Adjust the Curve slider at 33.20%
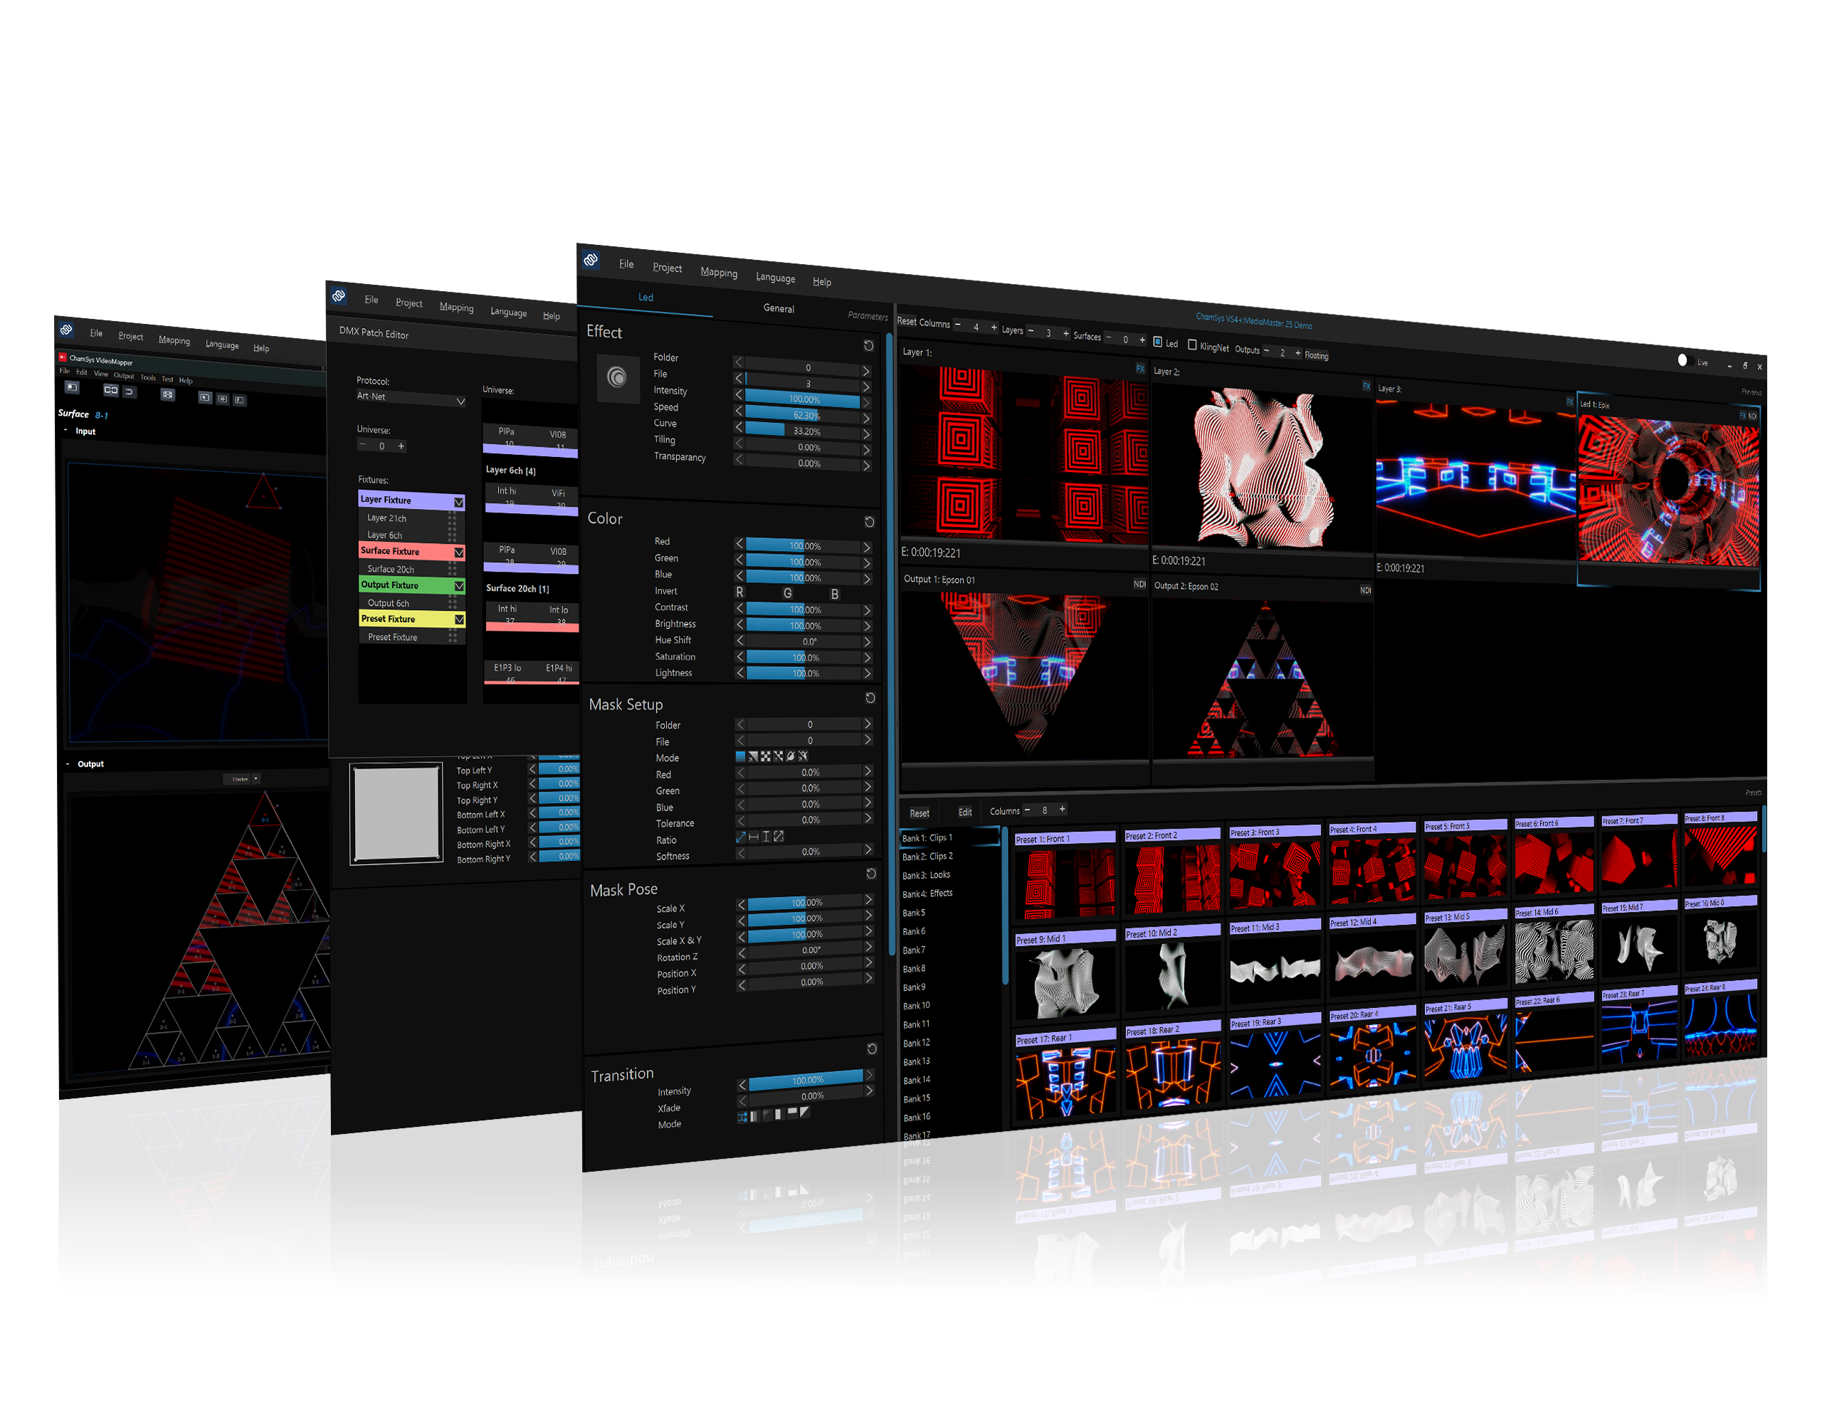 801,431
